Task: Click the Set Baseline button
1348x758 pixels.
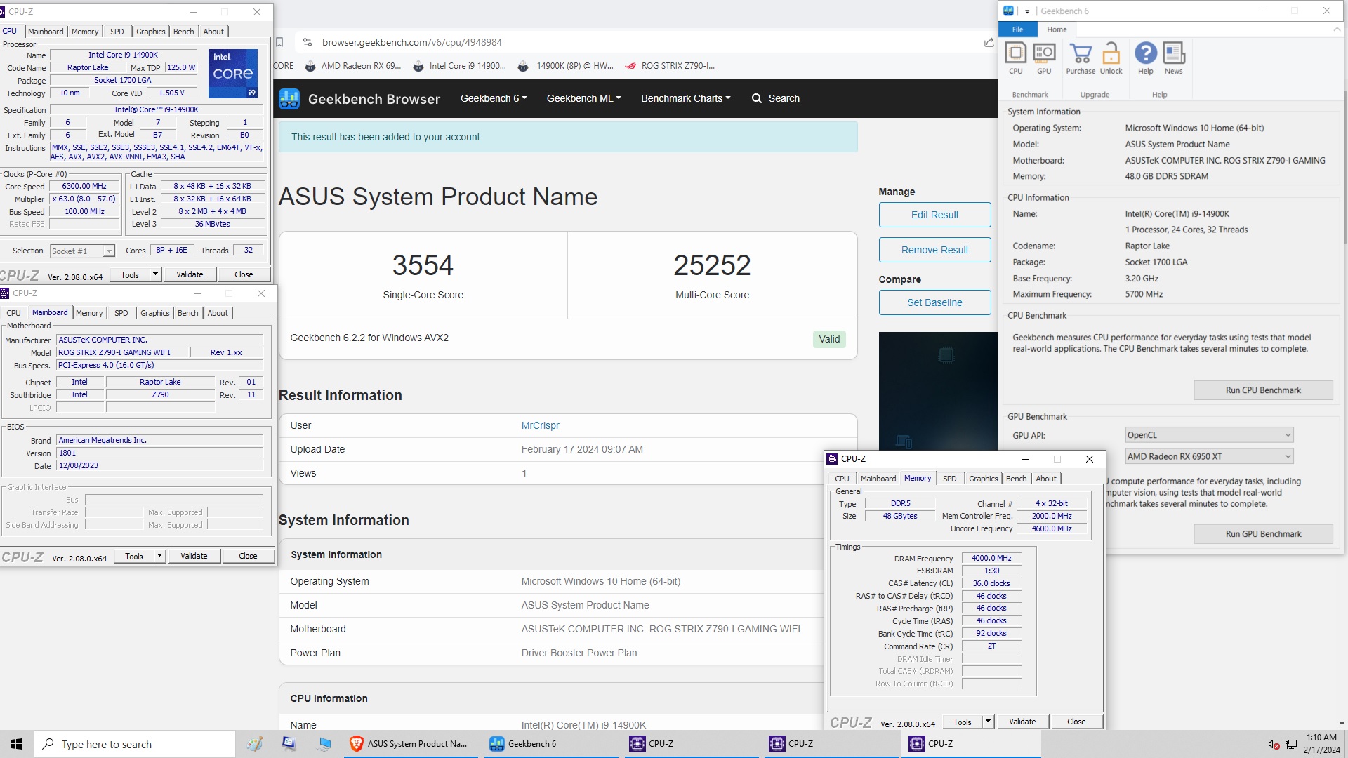Action: [x=934, y=302]
